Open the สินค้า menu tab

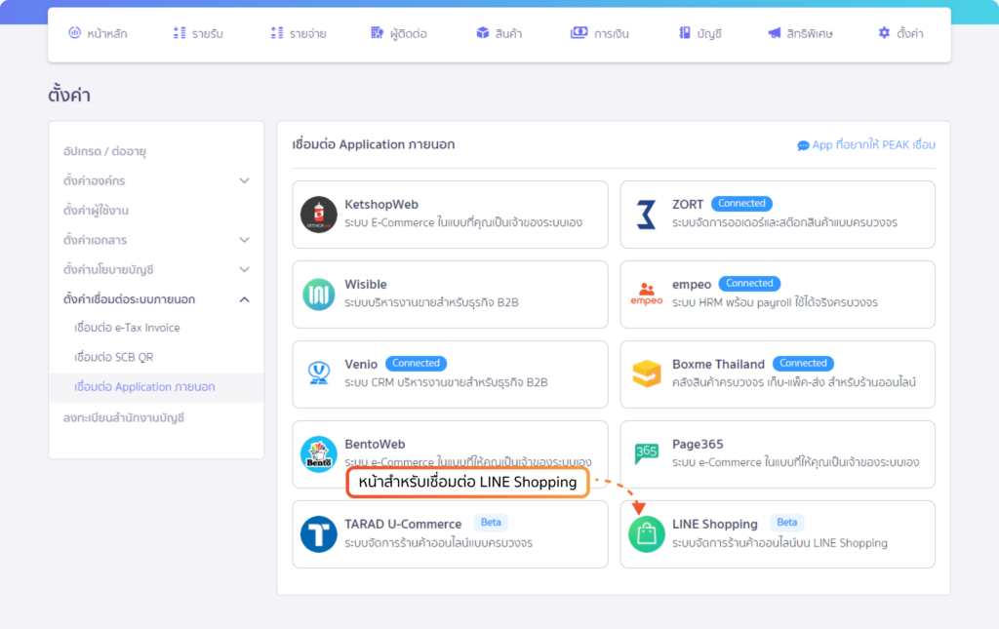pyautogui.click(x=499, y=33)
